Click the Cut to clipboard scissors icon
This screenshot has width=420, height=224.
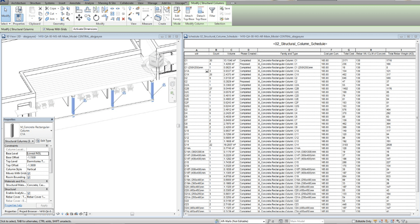[40, 9]
